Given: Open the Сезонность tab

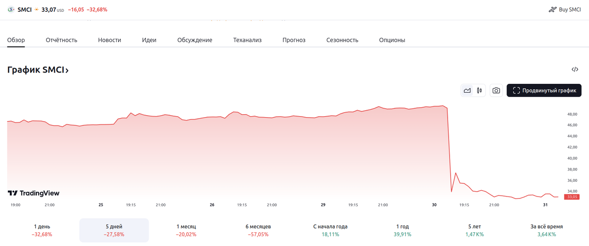Looking at the screenshot, I should (342, 40).
